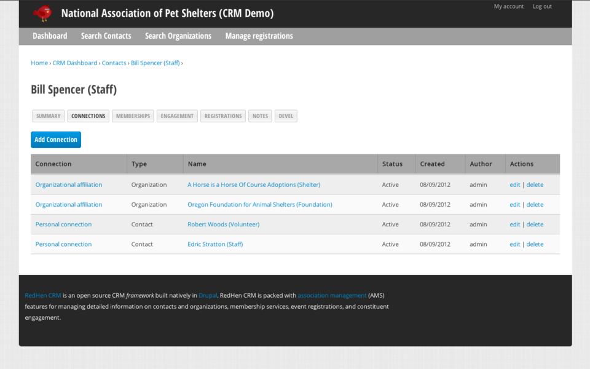Open Manage registrations menu item
The width and height of the screenshot is (590, 369).
259,36
